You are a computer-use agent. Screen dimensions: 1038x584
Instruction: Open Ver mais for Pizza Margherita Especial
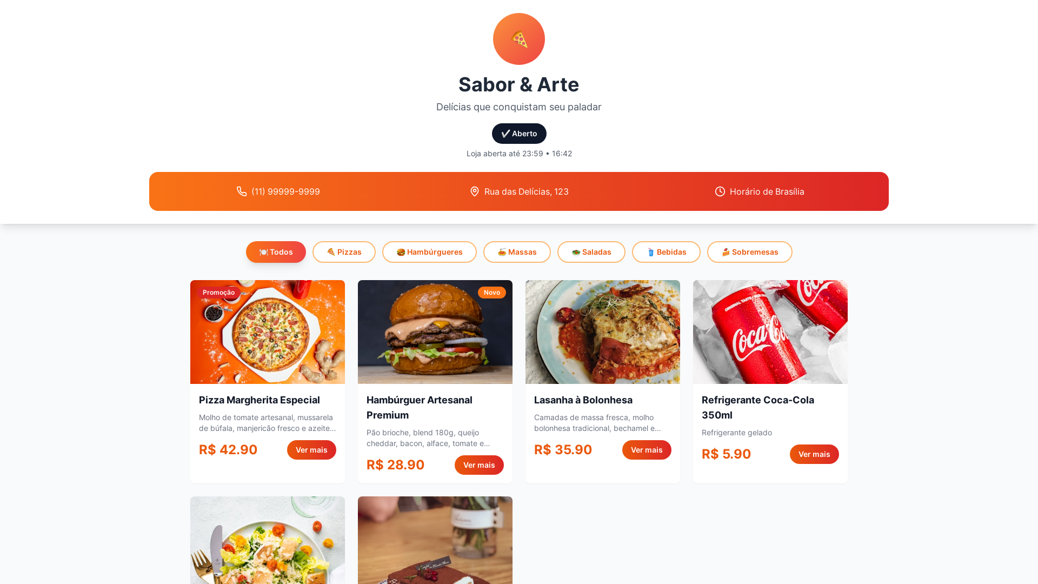coord(311,450)
